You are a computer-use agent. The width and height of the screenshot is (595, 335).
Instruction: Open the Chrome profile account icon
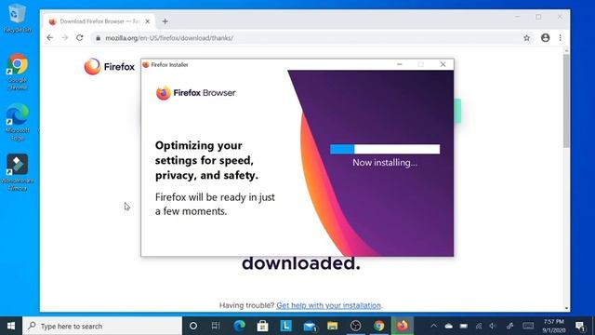tap(546, 37)
